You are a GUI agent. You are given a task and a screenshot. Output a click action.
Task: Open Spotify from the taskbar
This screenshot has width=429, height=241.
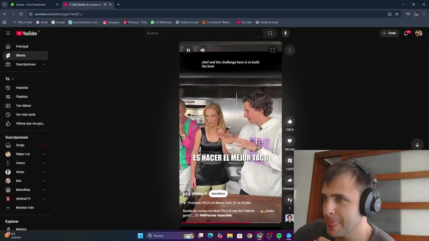click(279, 236)
